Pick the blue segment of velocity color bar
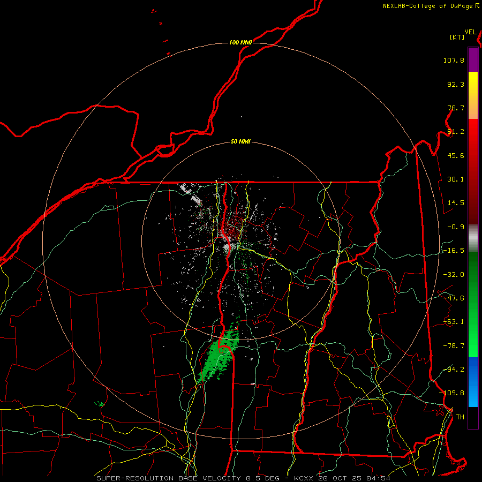 tap(473, 382)
